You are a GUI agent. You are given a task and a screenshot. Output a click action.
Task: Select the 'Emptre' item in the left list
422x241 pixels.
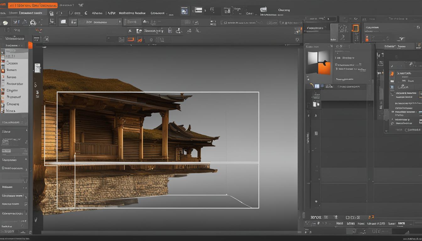(x=12, y=90)
